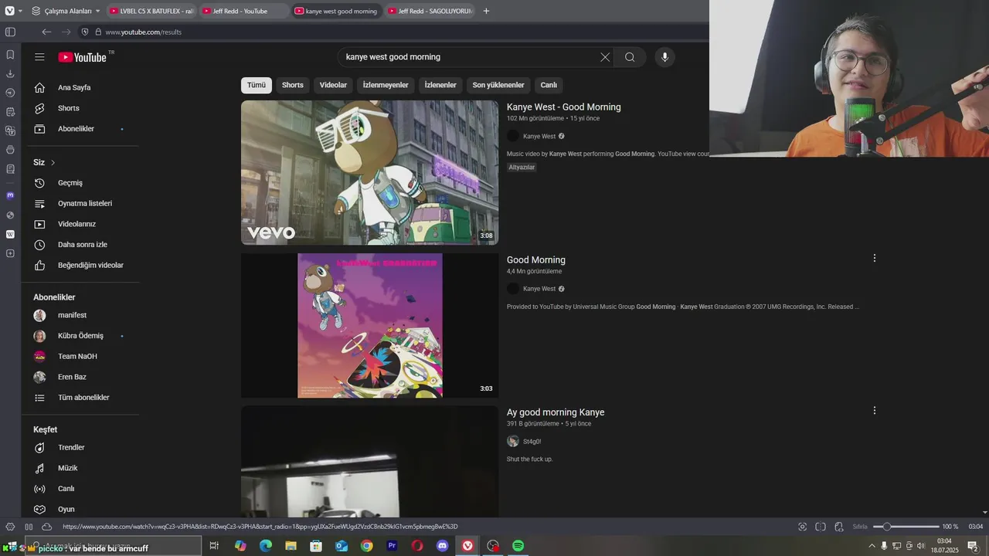Open the Discord taskbar icon
This screenshot has width=989, height=556.
coord(442,546)
